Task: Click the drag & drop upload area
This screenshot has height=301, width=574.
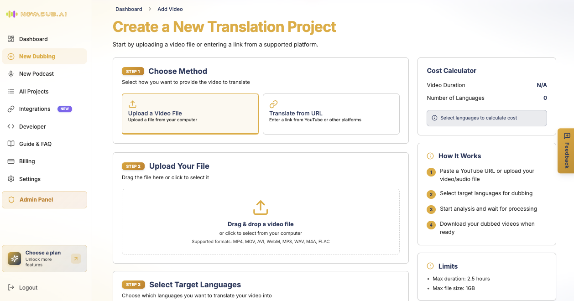Action: [x=261, y=222]
